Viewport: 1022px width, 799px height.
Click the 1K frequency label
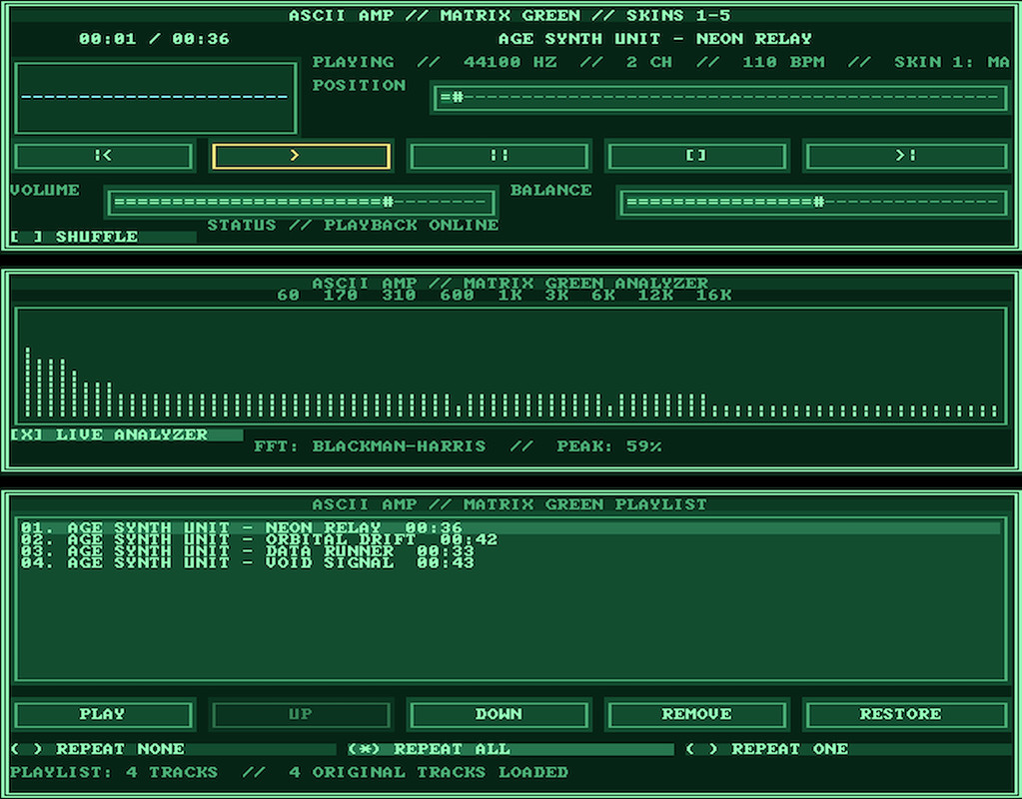pyautogui.click(x=510, y=296)
